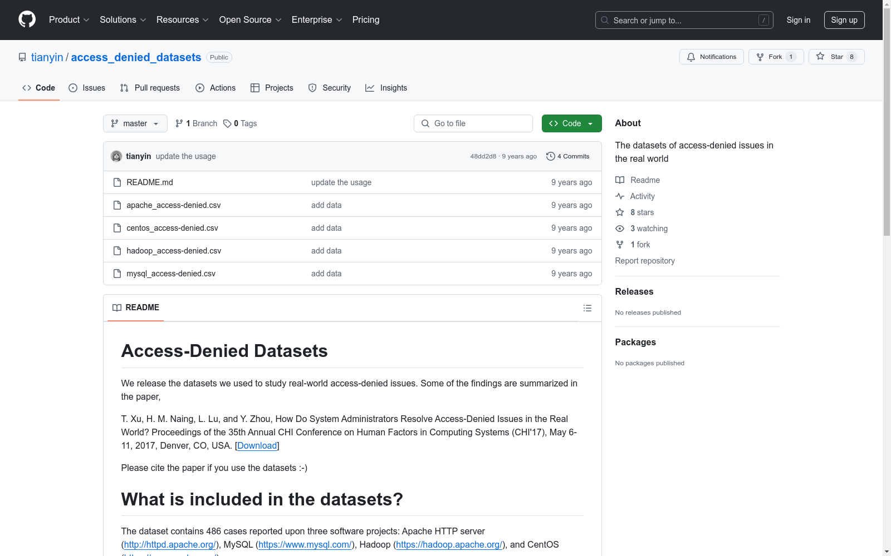
Task: Open the 4 Commits history link
Action: click(x=568, y=156)
